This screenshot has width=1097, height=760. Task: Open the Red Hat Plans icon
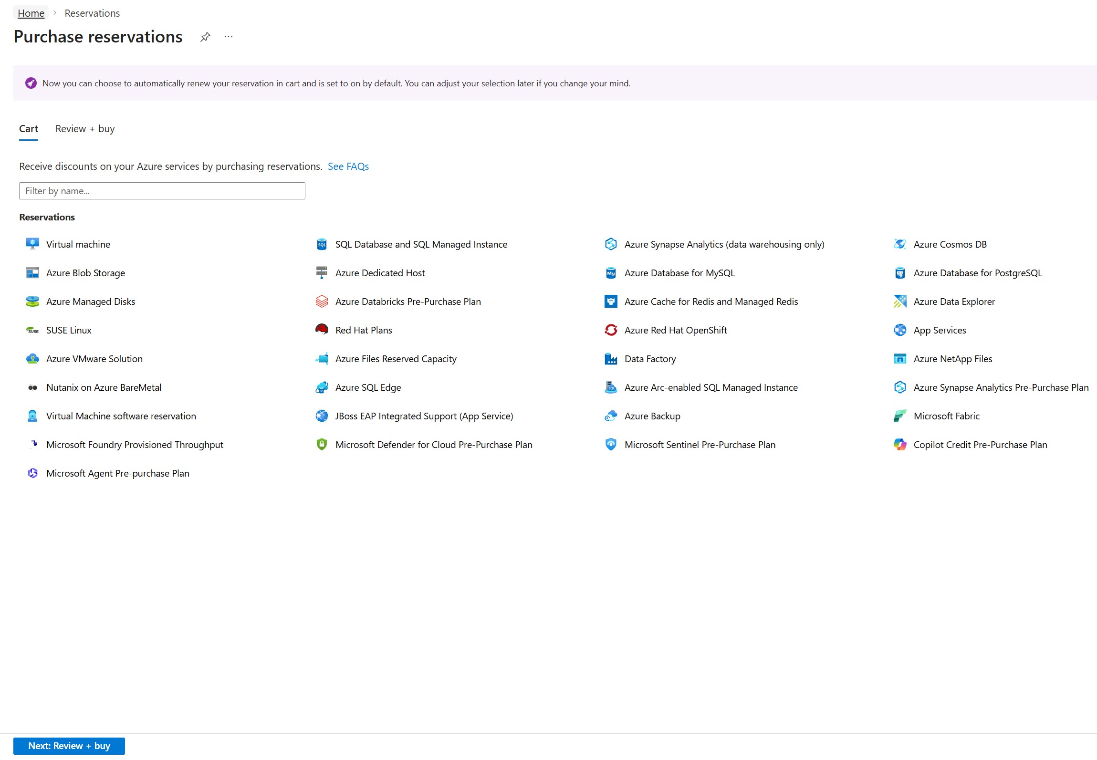(x=322, y=330)
